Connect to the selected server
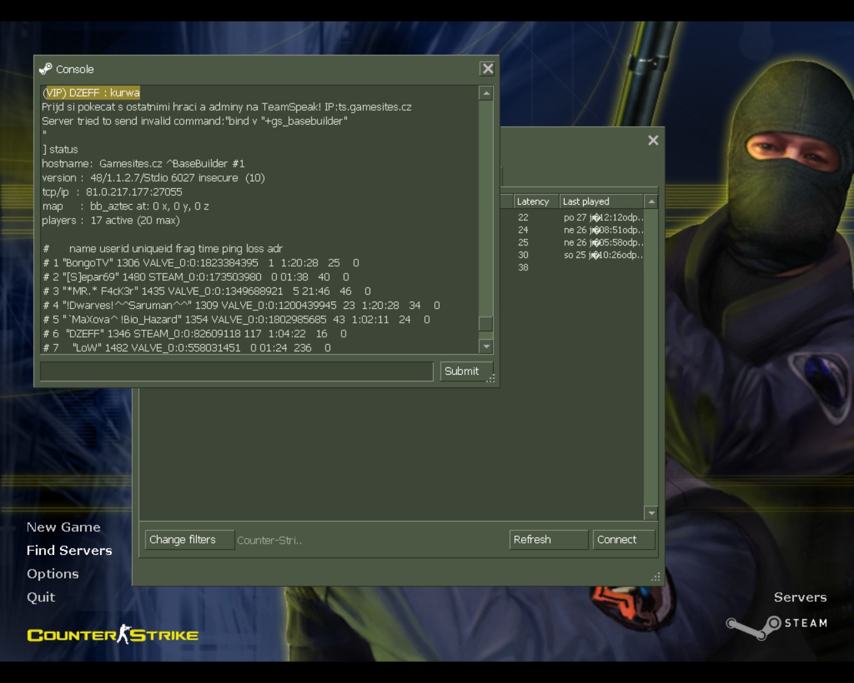The width and height of the screenshot is (854, 683). click(624, 540)
